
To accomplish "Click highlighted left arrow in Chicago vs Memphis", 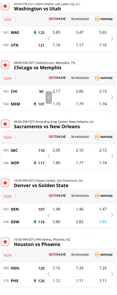I will click(49, 97).
